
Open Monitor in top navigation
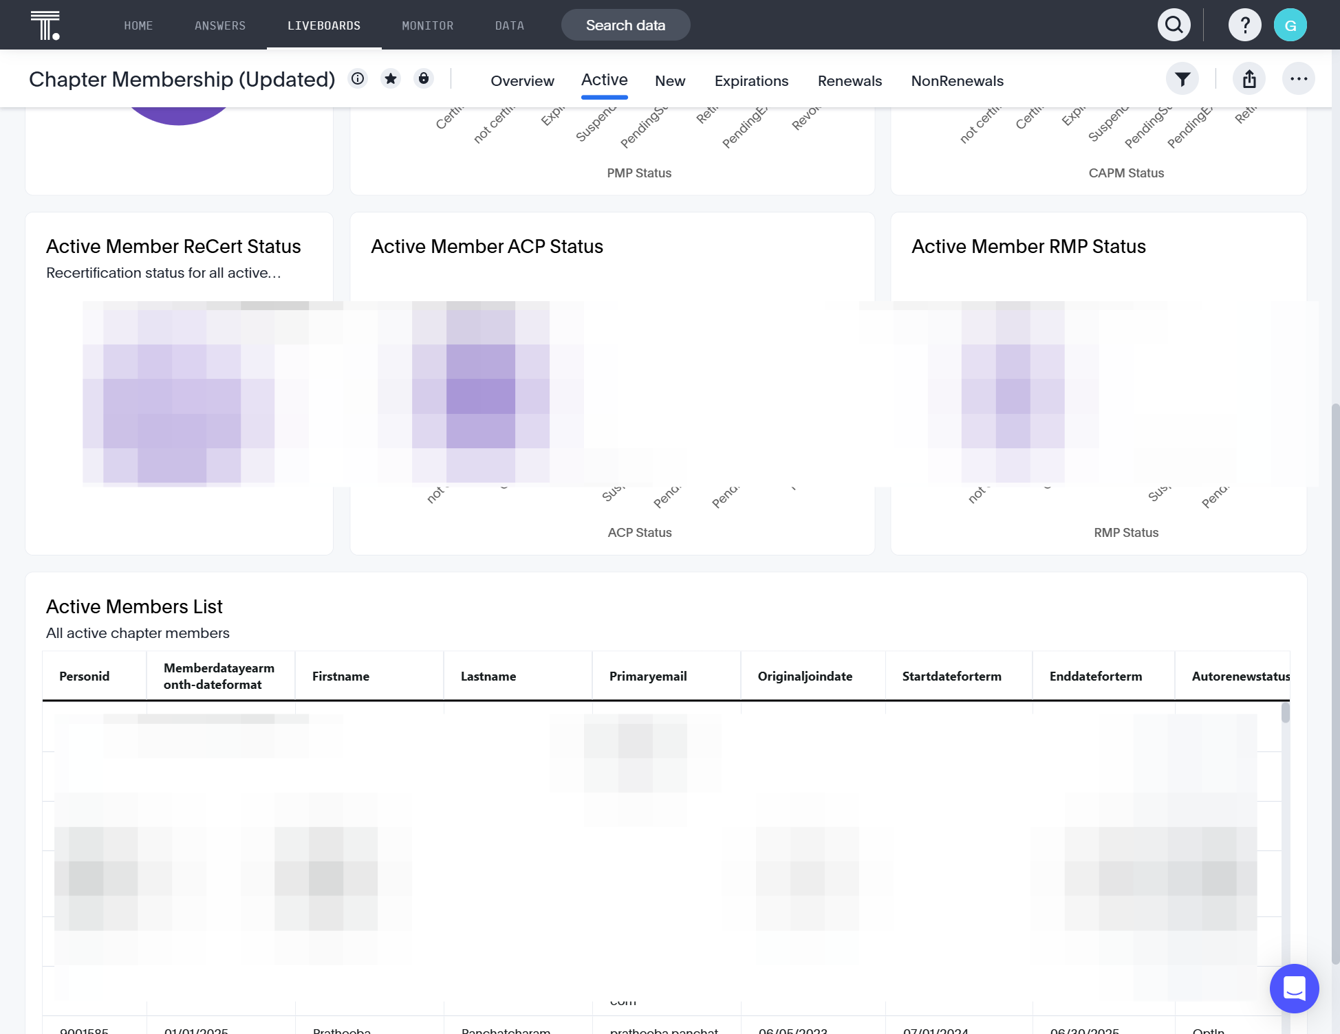[x=428, y=25]
